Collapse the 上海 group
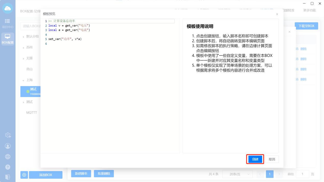 [24, 80]
